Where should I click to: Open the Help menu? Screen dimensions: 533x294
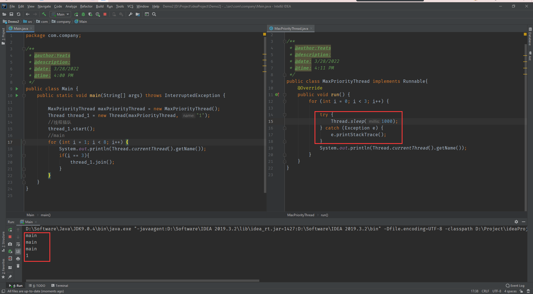pos(156,6)
